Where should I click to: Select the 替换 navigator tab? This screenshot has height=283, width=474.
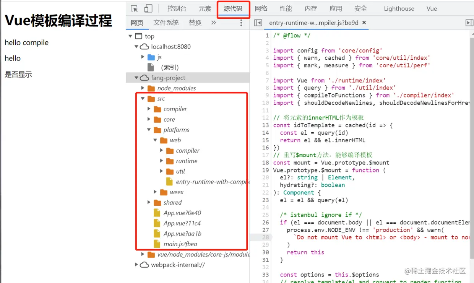(195, 23)
